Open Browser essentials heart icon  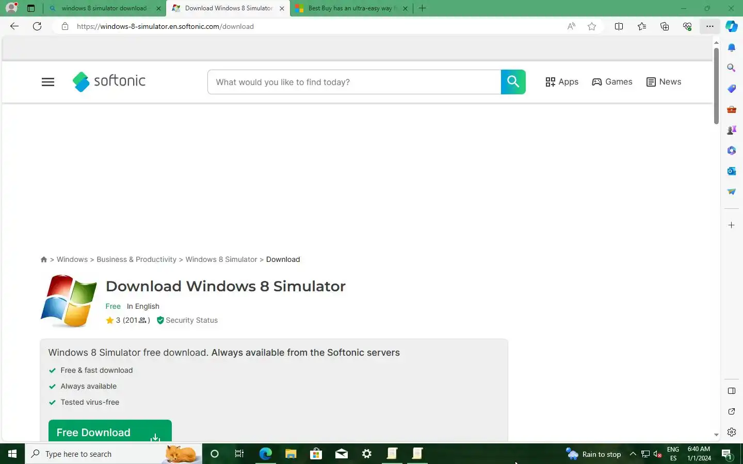(687, 26)
